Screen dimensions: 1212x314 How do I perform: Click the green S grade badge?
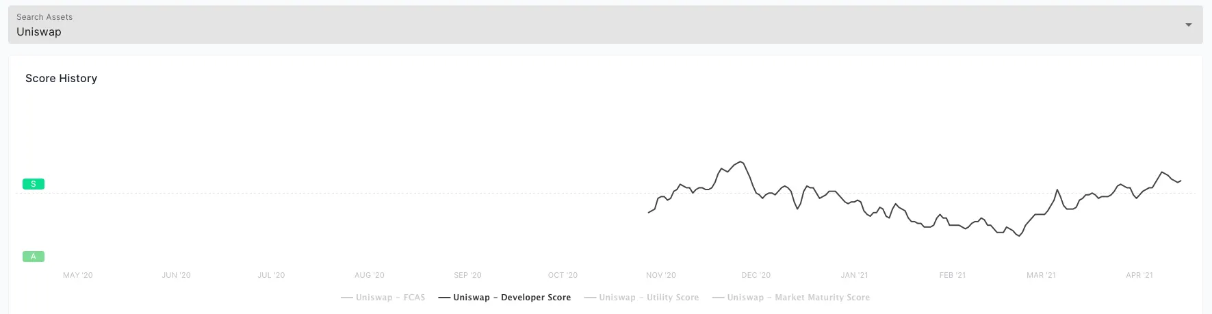tap(34, 184)
